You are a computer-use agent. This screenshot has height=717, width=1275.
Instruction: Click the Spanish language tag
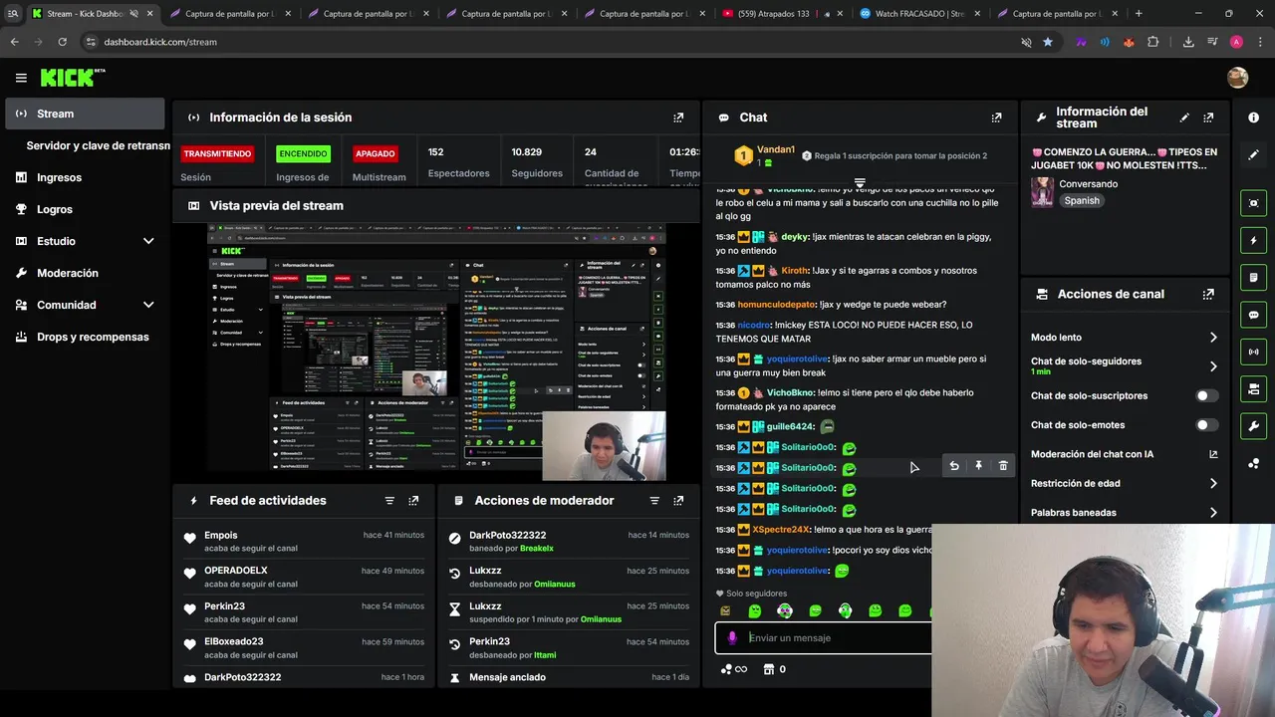point(1082,200)
